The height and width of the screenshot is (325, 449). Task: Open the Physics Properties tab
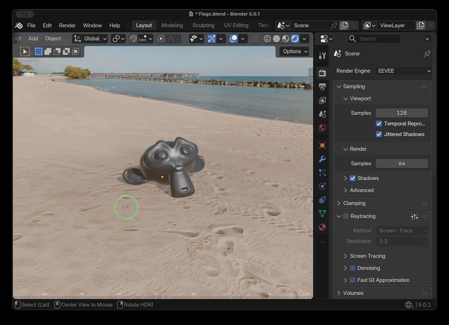[x=322, y=186]
